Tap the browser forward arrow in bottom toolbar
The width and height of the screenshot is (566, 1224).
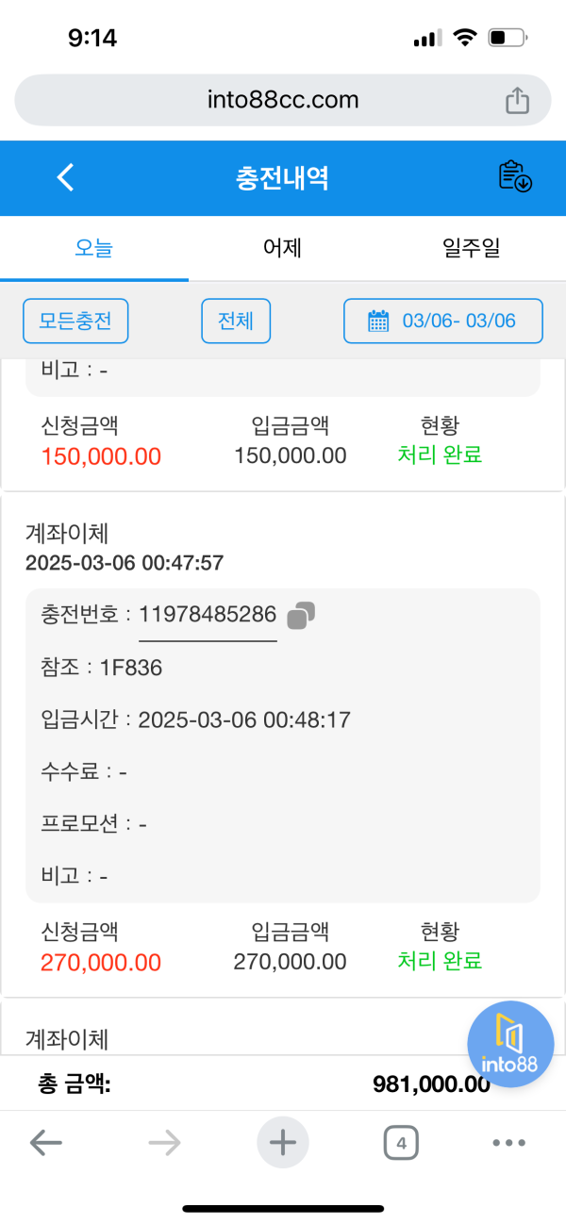164,1144
